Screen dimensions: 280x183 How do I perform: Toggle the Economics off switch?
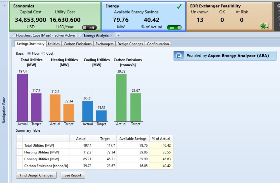pyautogui.click(x=89, y=28)
